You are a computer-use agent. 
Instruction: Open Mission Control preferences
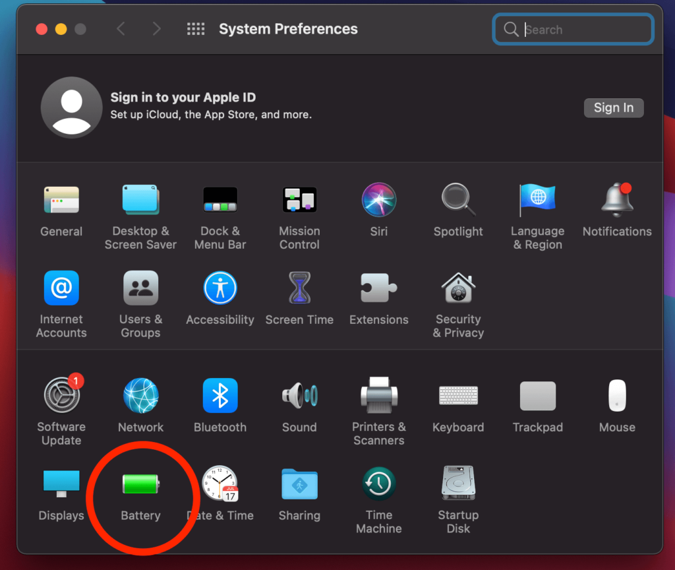click(x=299, y=200)
